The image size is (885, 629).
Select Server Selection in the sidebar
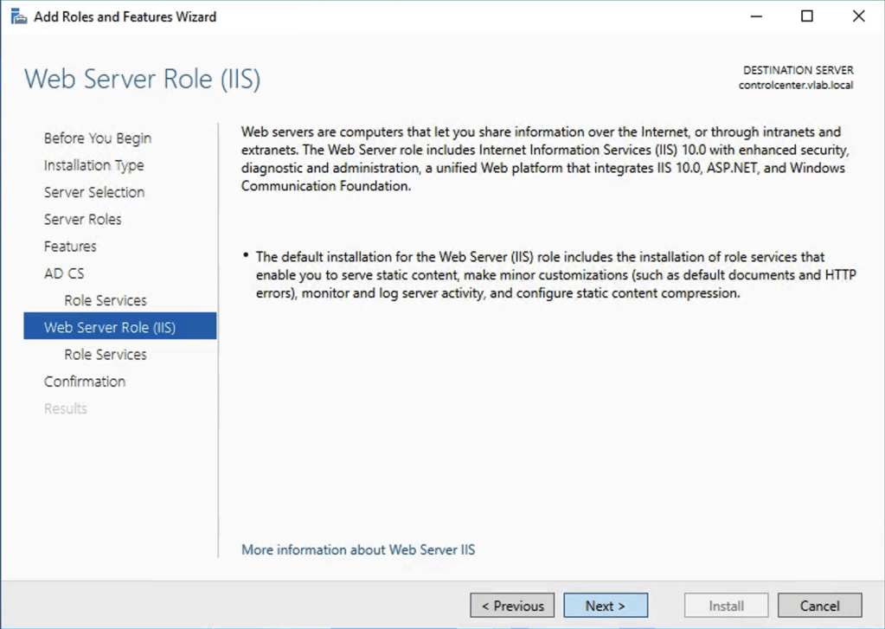(94, 192)
